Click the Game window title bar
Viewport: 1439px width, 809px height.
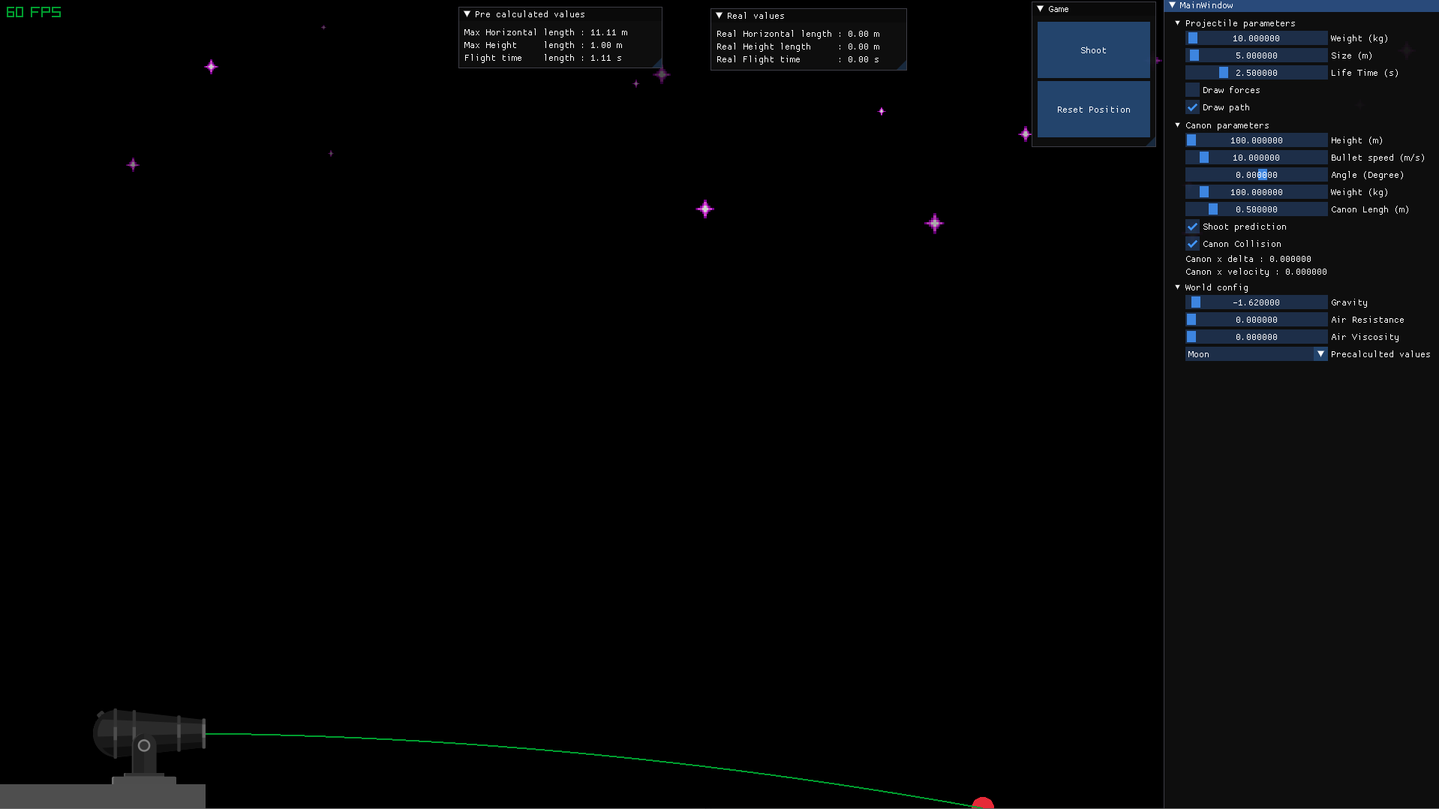pos(1094,9)
